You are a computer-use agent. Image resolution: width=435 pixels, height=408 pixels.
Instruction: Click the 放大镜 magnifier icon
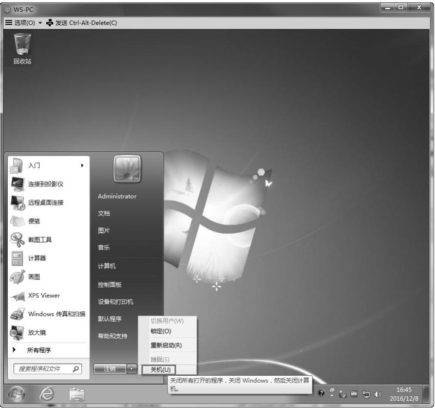coord(17,333)
